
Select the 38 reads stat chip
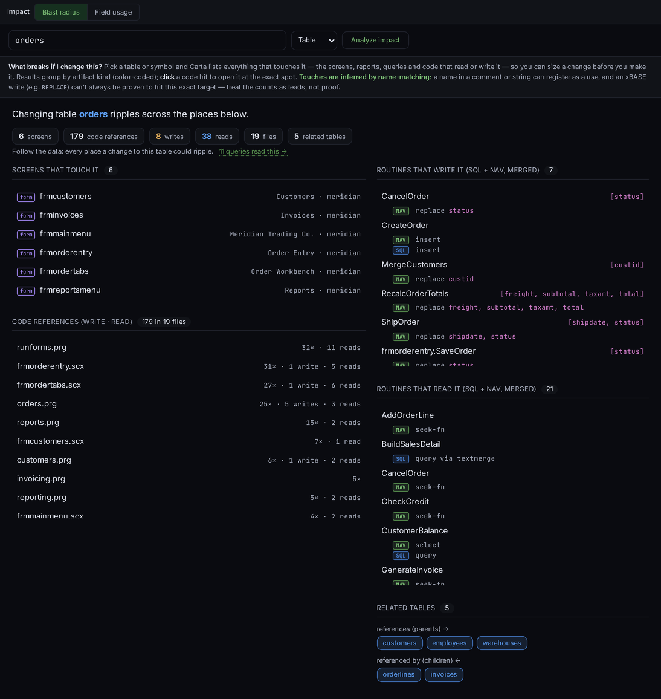217,137
